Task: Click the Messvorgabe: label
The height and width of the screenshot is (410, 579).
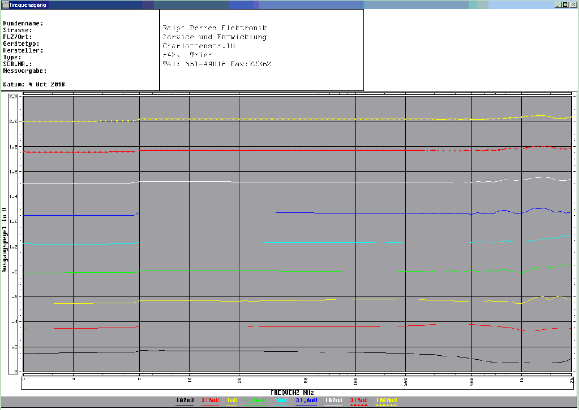Action: click(25, 71)
